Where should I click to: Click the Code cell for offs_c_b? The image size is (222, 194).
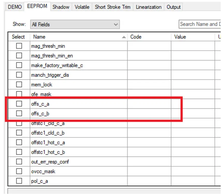point(149,113)
